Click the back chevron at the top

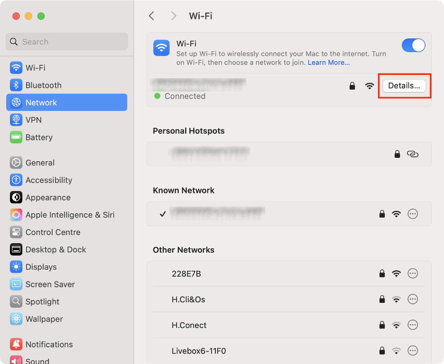tap(151, 16)
